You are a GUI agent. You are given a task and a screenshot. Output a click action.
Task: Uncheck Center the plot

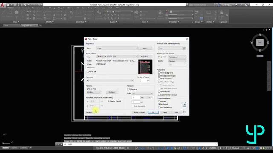coord(109,101)
